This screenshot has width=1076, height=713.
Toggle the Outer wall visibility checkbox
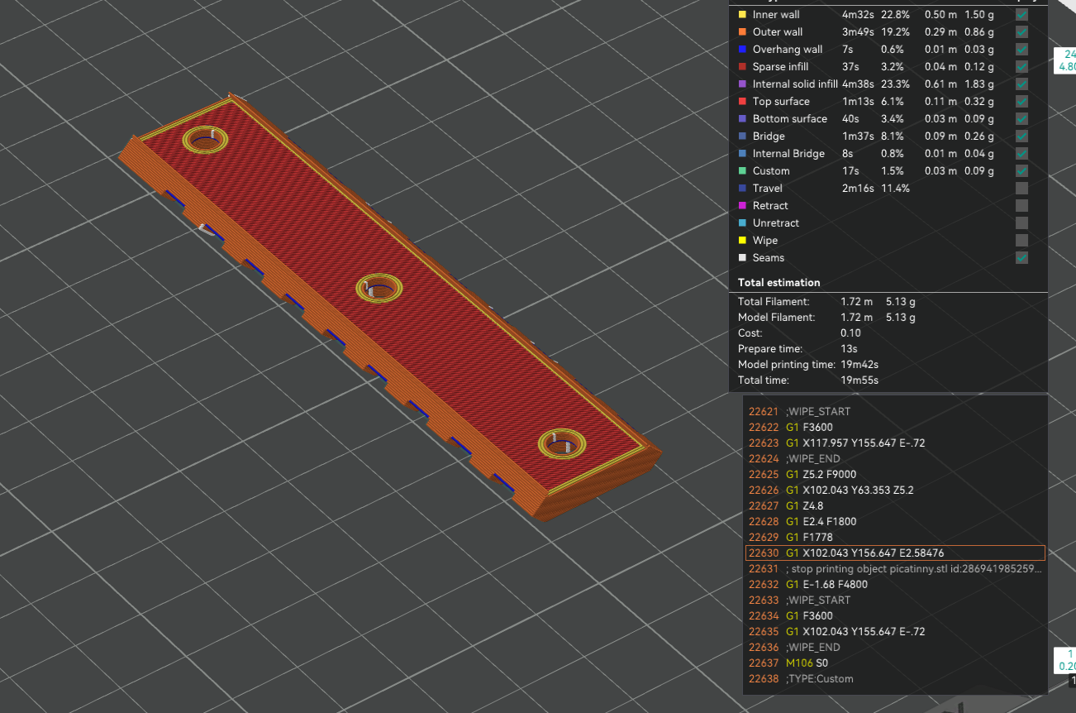tap(1022, 32)
